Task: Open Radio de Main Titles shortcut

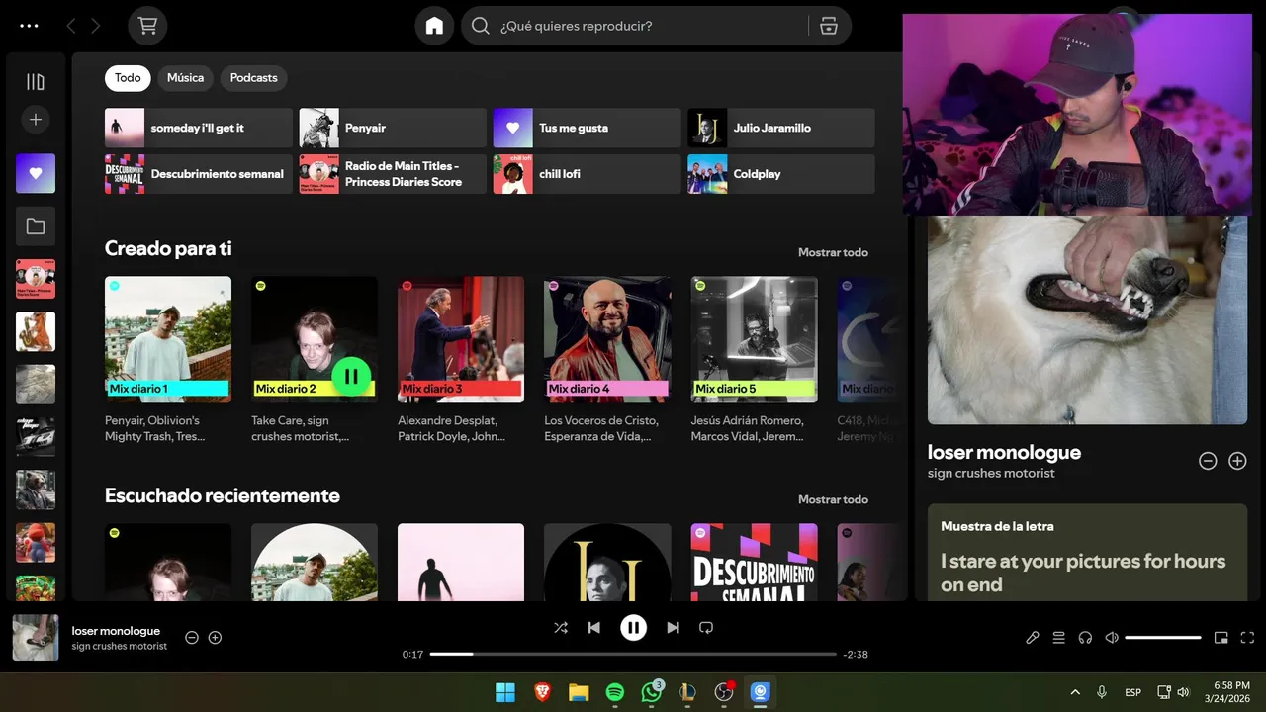Action: pyautogui.click(x=393, y=174)
